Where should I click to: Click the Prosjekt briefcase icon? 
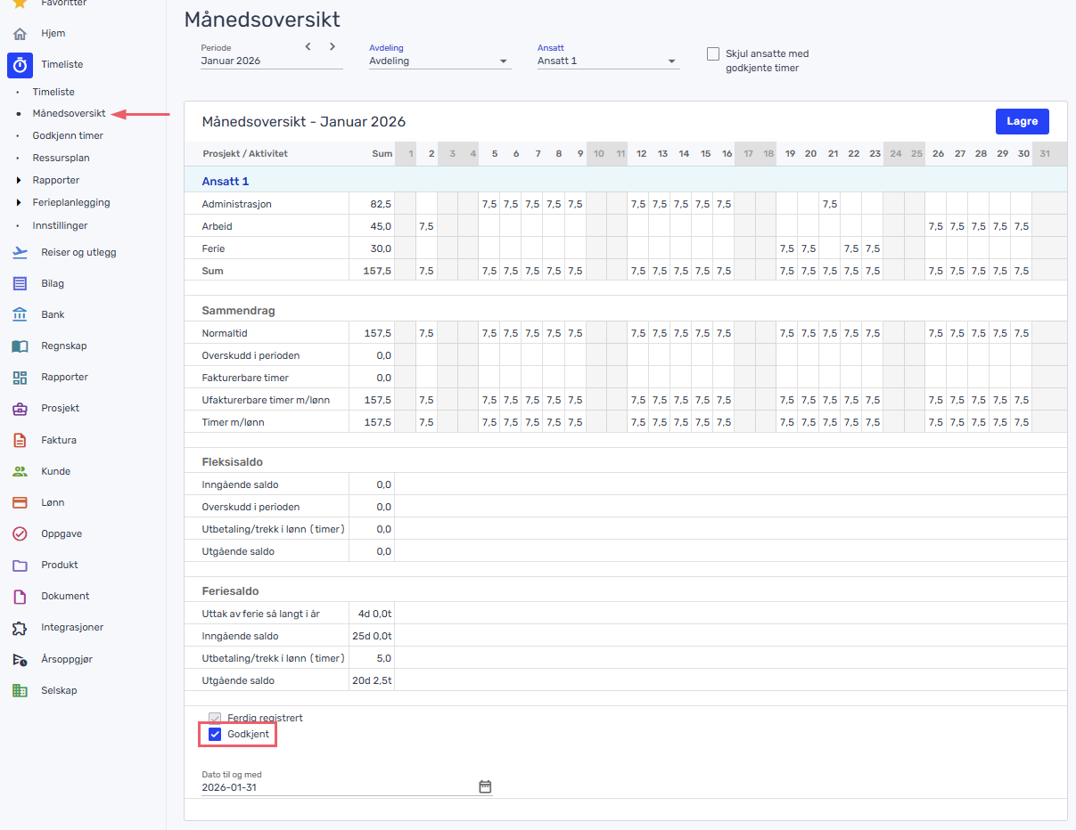tap(20, 409)
